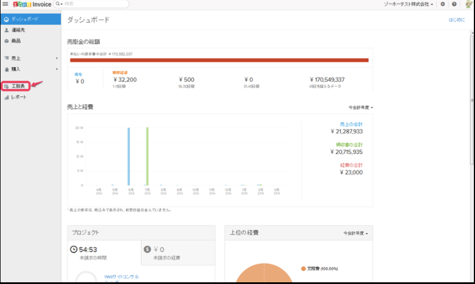
Task: Select the 54:53 未請求の時間 tab
Action: coord(104,253)
